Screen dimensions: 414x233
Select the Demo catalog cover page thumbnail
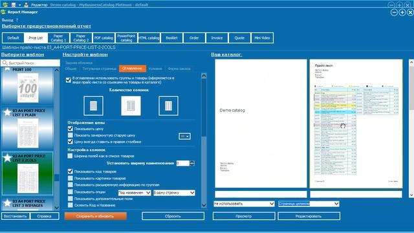tap(261, 124)
